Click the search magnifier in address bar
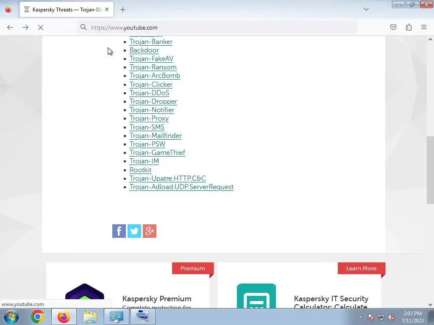This screenshot has width=434, height=325. coord(83,27)
